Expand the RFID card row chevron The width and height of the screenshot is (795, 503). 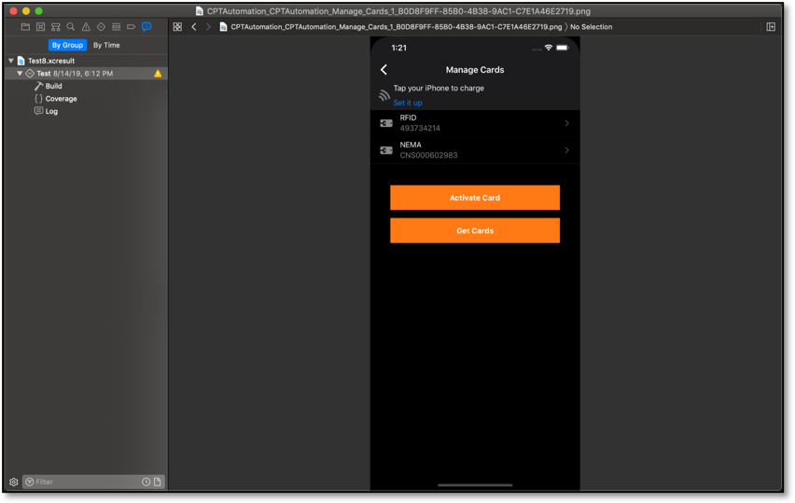coord(566,123)
